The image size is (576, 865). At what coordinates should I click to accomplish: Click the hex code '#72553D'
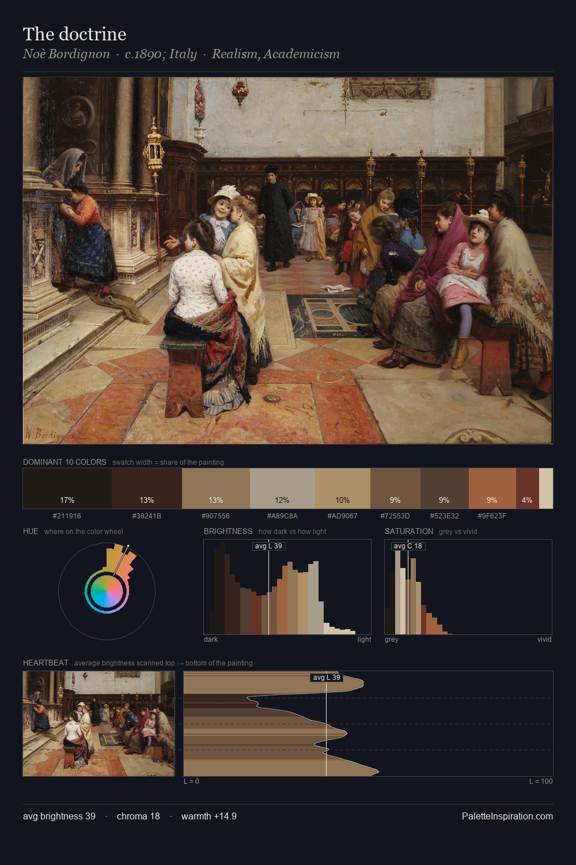[395, 516]
